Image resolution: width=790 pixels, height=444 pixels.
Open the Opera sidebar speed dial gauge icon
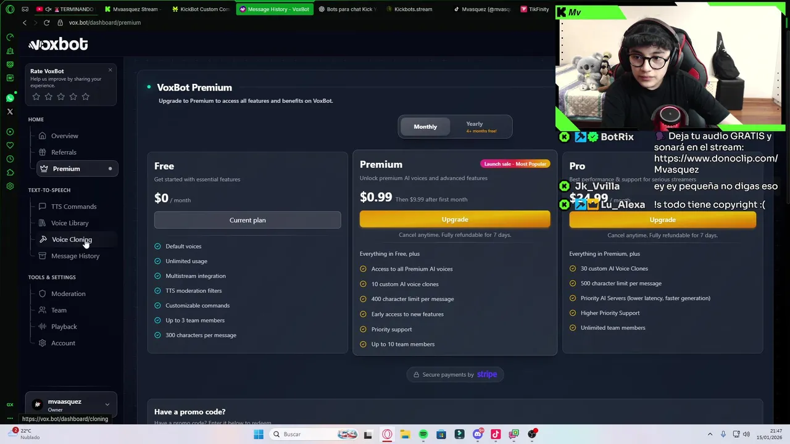[x=10, y=38]
